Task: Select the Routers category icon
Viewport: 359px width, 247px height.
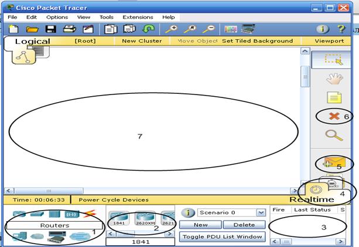Action: point(19,214)
